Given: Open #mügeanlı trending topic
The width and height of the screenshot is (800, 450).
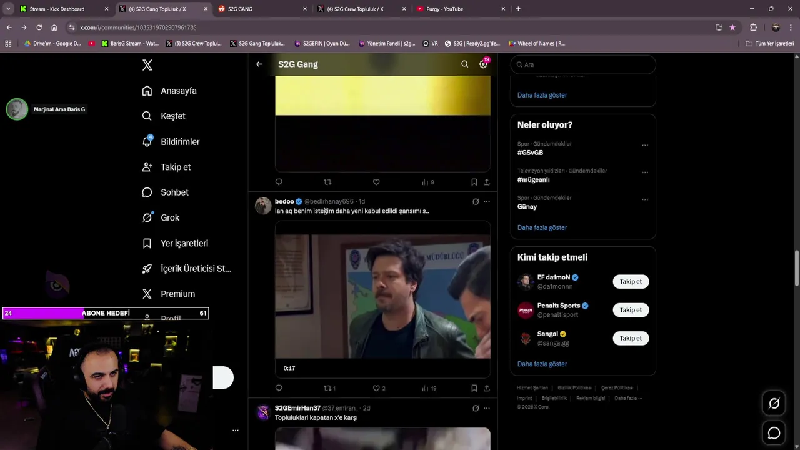Looking at the screenshot, I should (x=533, y=179).
